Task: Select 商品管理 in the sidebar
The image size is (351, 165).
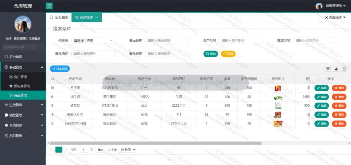Action: click(23, 95)
